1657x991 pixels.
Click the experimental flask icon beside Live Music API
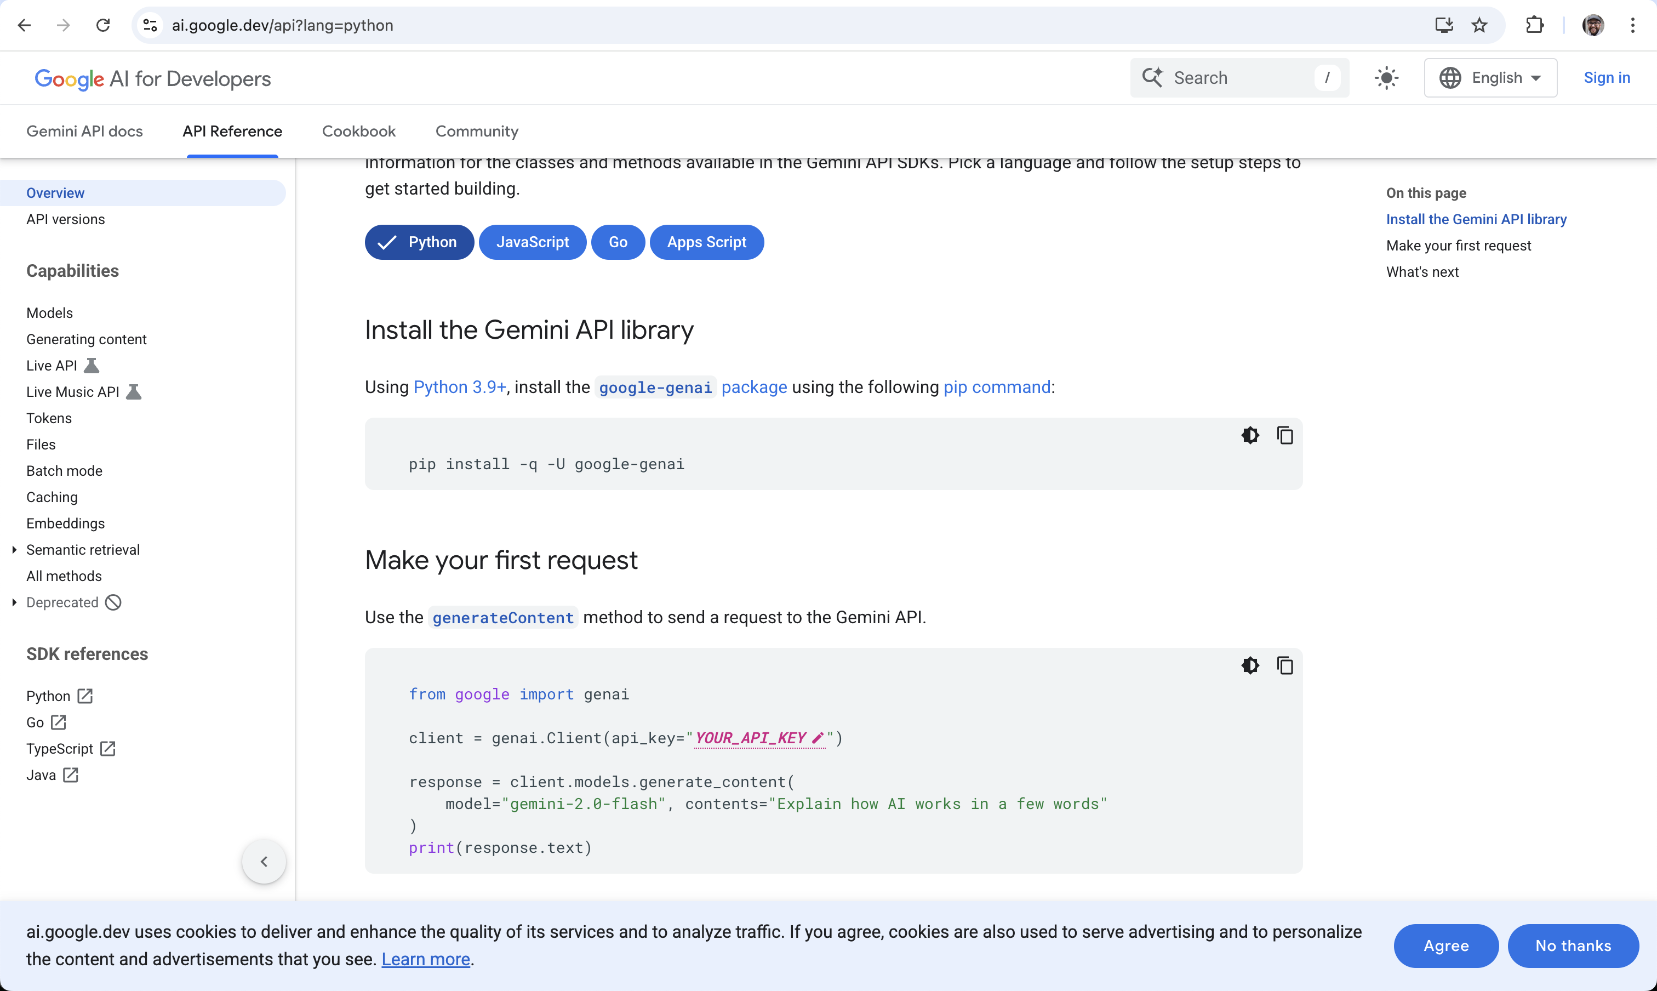pos(134,391)
